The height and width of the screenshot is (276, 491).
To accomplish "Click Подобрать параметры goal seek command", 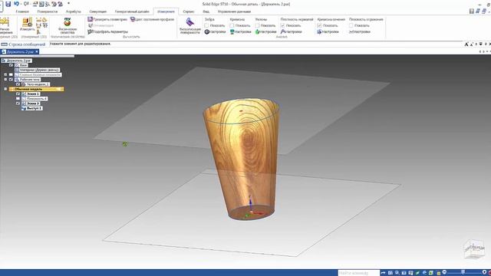I will [x=107, y=31].
